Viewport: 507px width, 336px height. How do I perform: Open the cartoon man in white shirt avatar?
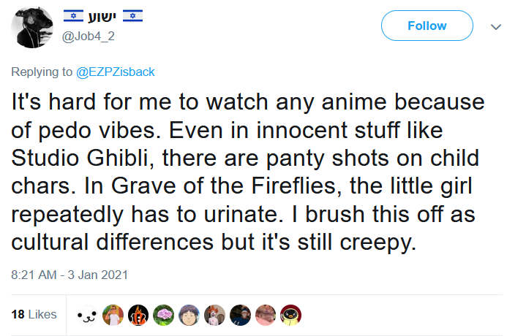113,315
